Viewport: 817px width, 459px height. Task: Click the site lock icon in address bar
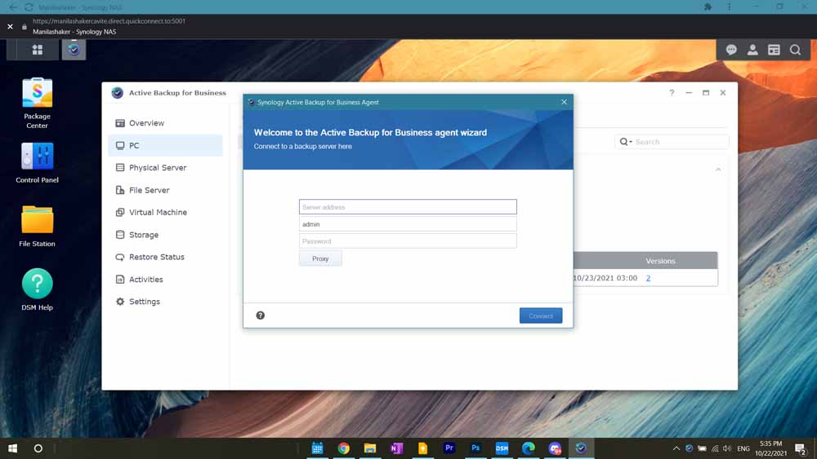pos(24,27)
